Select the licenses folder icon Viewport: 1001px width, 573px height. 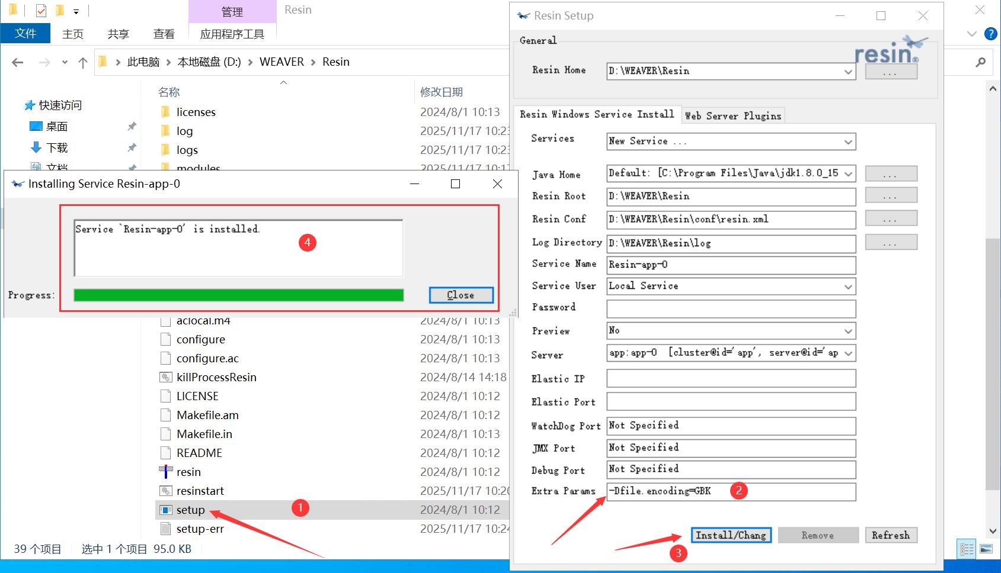[166, 112]
